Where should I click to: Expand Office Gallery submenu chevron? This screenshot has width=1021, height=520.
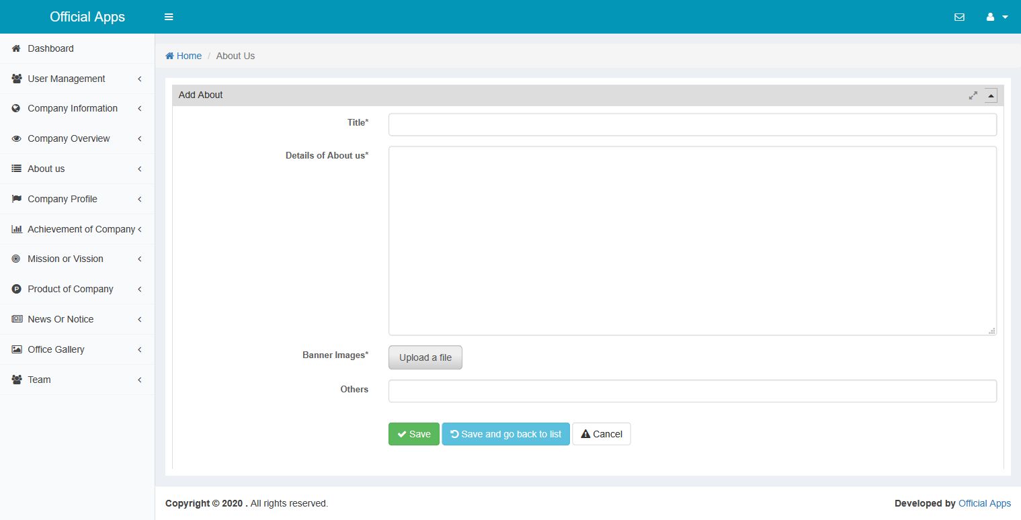(140, 349)
